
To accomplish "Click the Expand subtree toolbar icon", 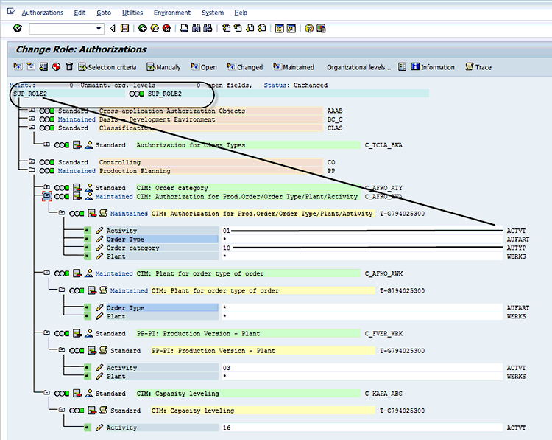I will 18,66.
